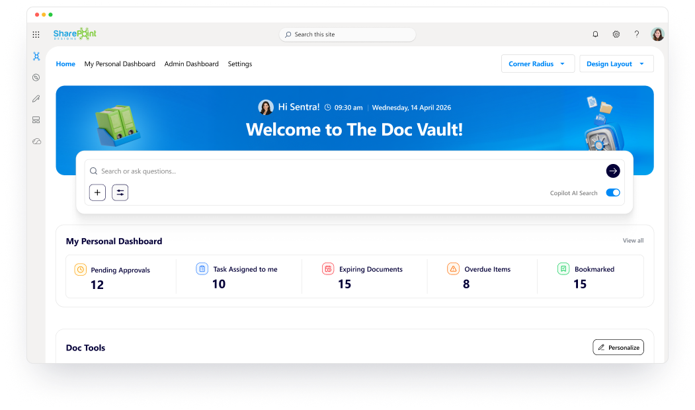Viewport: 695px width, 410px height.
Task: Click the My Personal Dashboard section heading
Action: (114, 241)
